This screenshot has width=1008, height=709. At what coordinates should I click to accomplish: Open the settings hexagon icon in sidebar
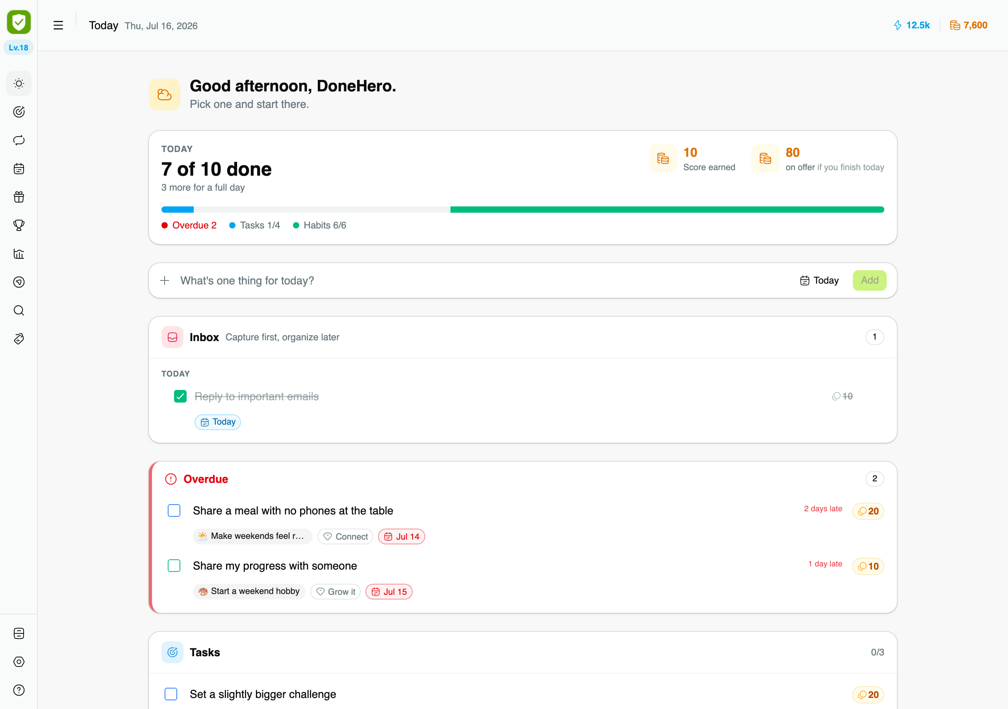coord(19,662)
